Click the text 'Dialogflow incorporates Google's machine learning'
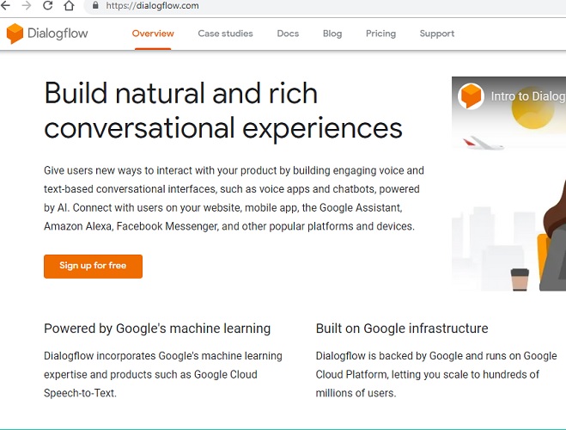The height and width of the screenshot is (430, 566). pyautogui.click(x=163, y=356)
